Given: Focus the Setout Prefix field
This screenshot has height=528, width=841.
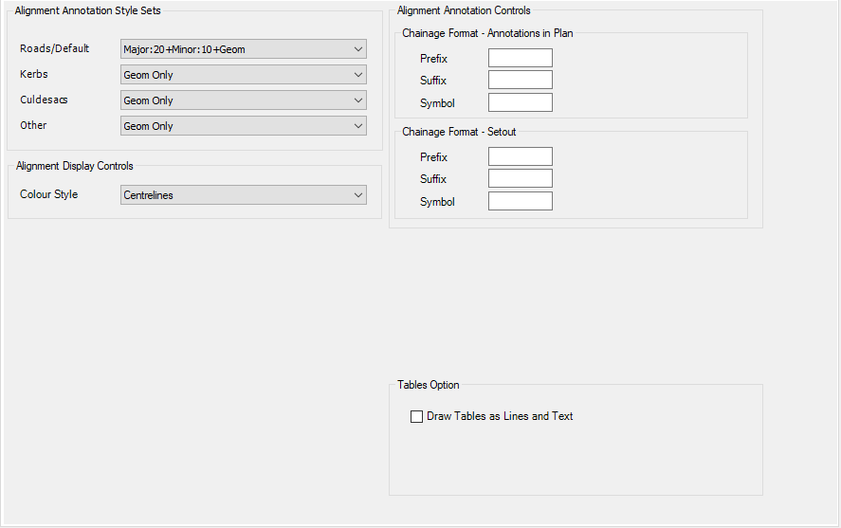Looking at the screenshot, I should click(x=521, y=156).
